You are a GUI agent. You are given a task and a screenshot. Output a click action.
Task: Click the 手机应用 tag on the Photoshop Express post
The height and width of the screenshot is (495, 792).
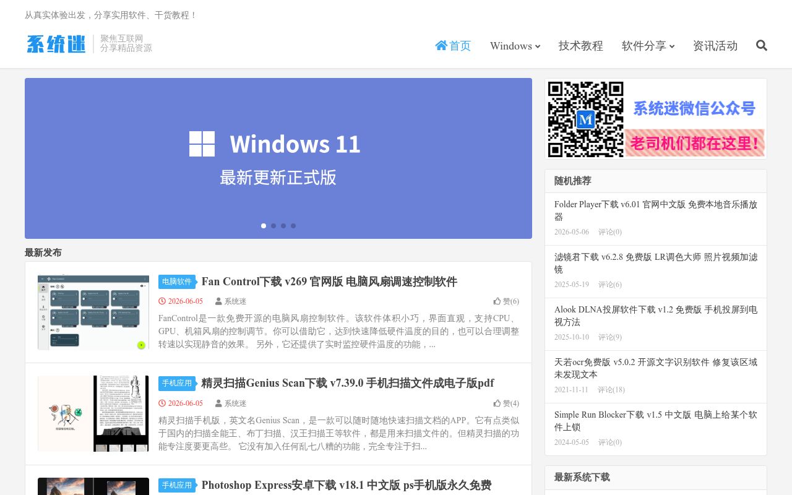[177, 485]
